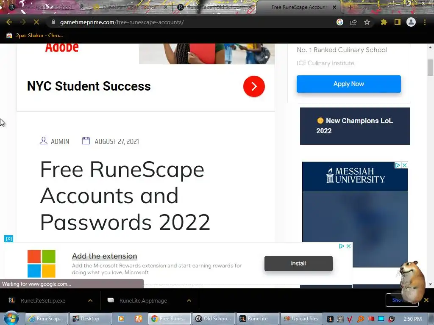Open the RuneLite.AppImage download
The image size is (434, 325).
click(x=143, y=300)
